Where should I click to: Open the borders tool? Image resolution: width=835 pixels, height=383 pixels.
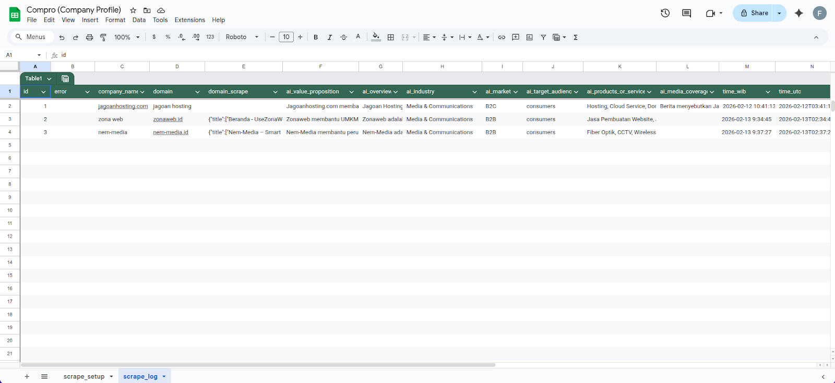coord(391,38)
